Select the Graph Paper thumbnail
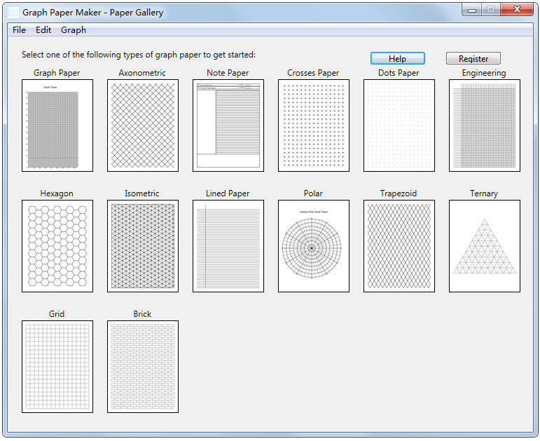 click(x=57, y=125)
